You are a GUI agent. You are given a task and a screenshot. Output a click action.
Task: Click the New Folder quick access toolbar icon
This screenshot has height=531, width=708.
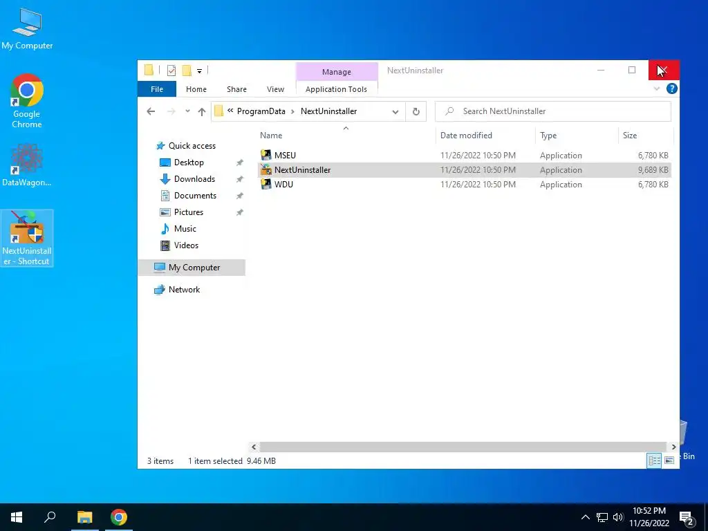[x=187, y=71]
